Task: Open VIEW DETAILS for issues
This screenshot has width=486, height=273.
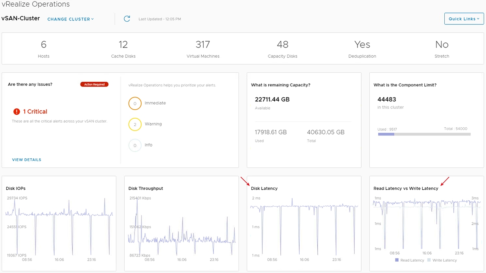Action: (27, 160)
